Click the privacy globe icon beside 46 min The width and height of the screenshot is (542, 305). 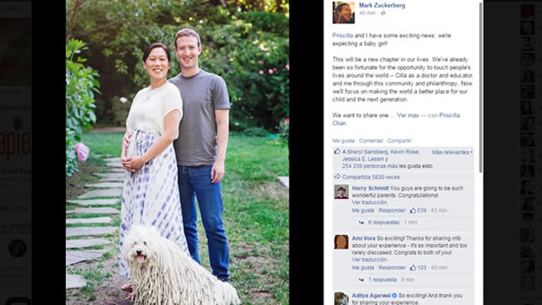click(383, 13)
